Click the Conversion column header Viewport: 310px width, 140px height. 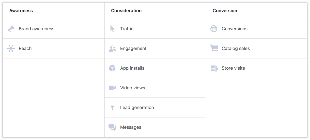225,11
